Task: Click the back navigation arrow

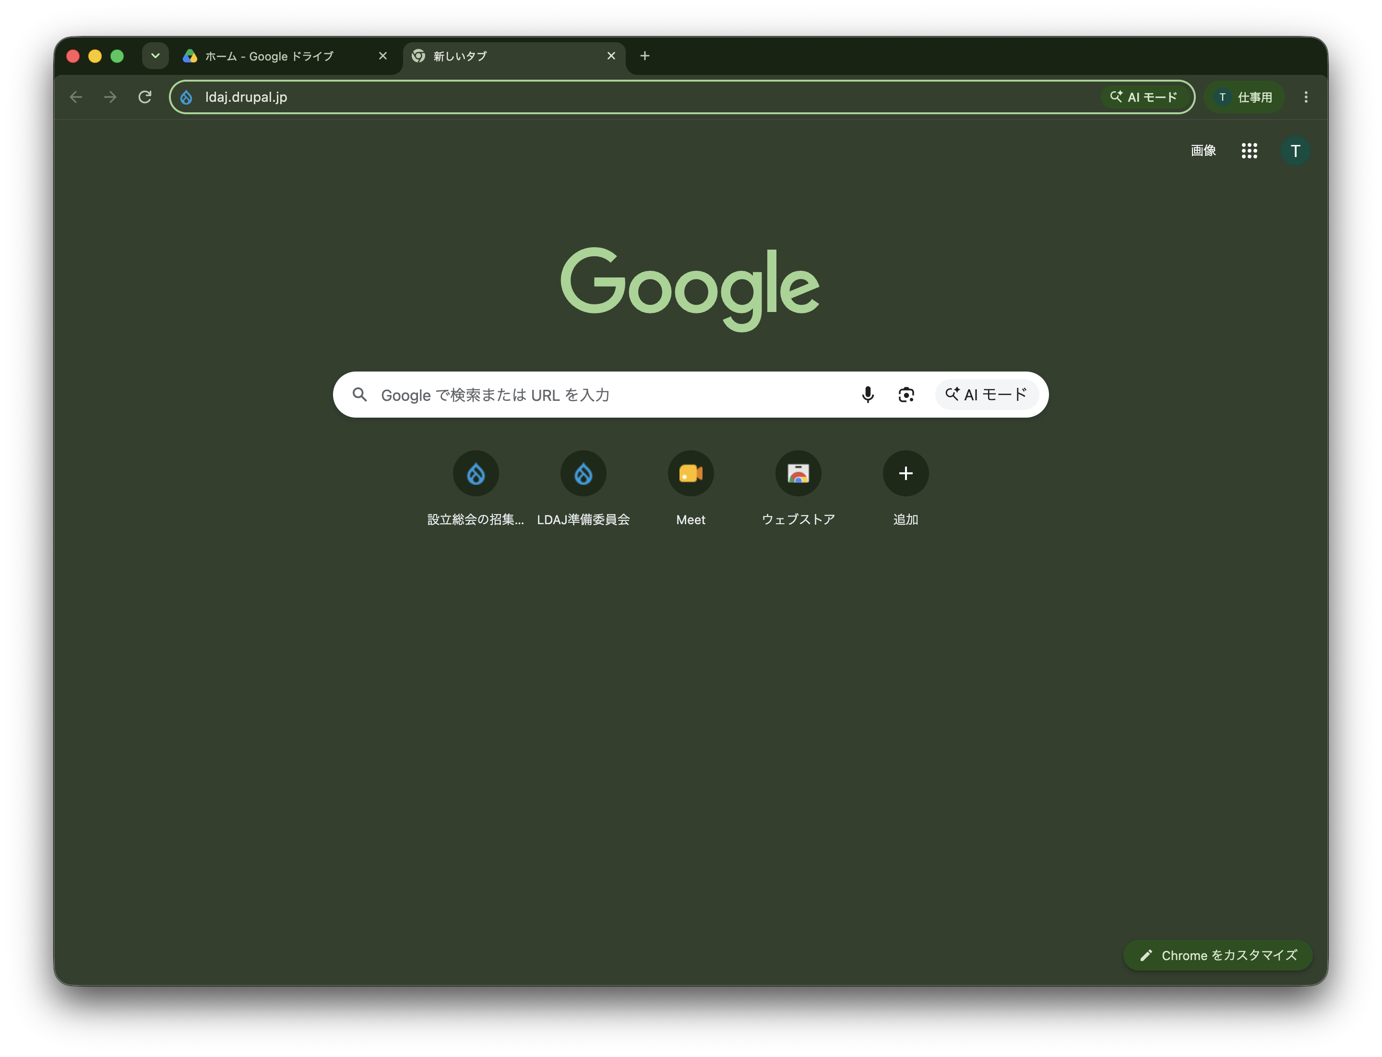Action: [76, 97]
